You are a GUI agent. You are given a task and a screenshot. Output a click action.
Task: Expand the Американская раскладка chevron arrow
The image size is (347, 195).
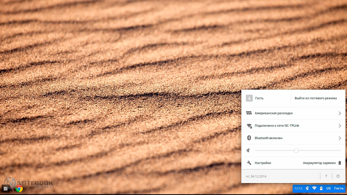[x=340, y=113]
